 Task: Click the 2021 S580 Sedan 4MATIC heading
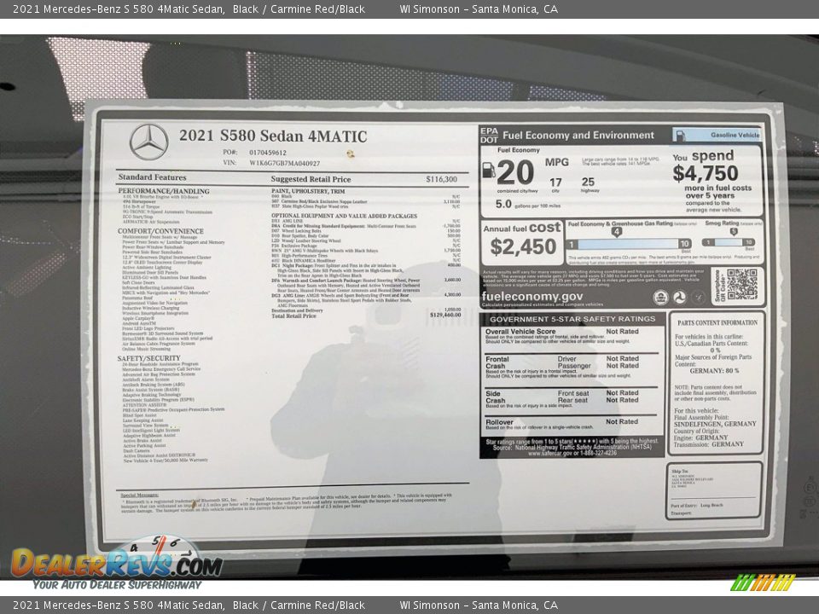click(272, 136)
